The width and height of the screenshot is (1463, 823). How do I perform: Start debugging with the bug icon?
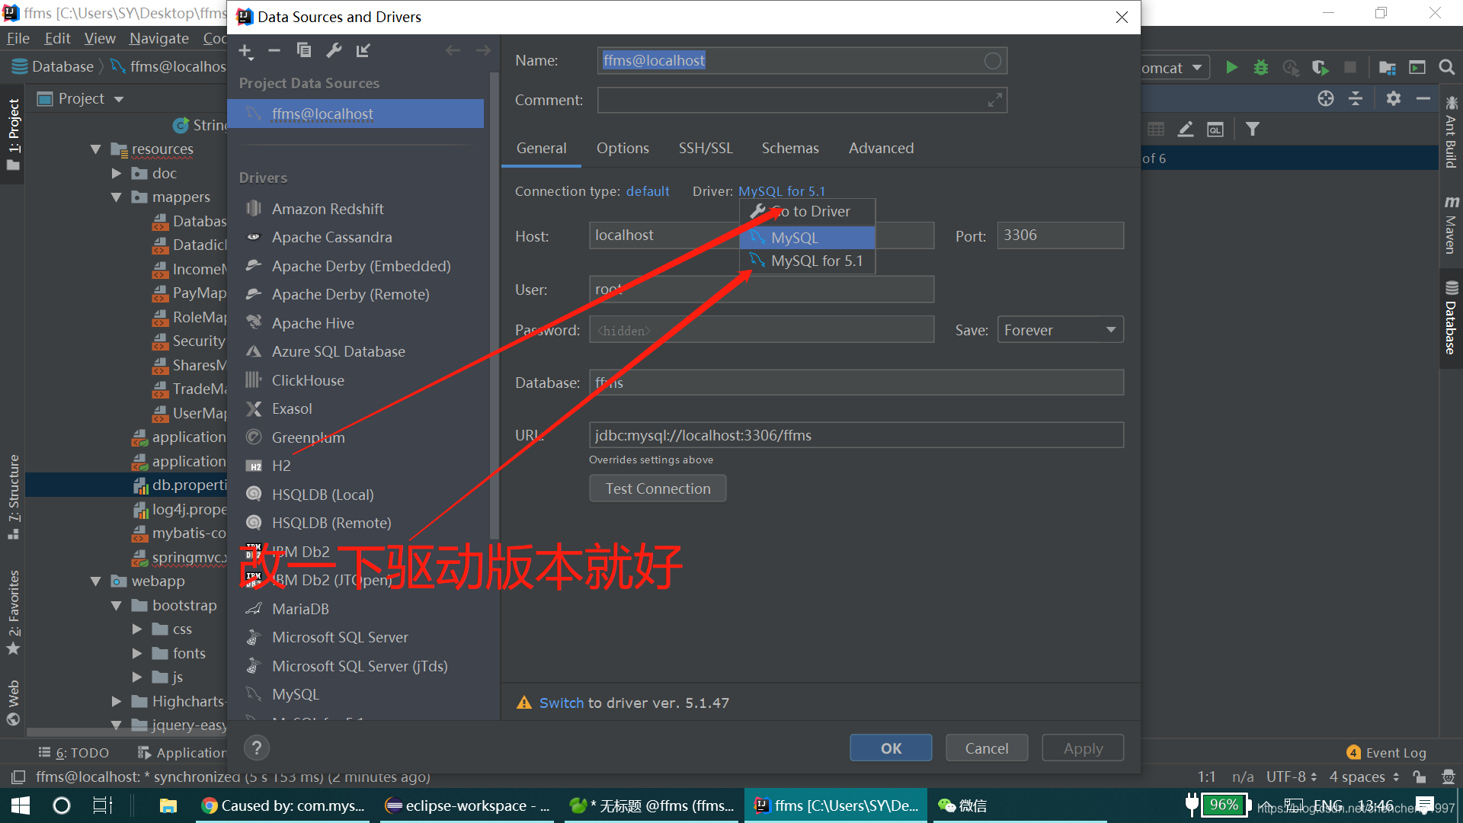pos(1261,68)
